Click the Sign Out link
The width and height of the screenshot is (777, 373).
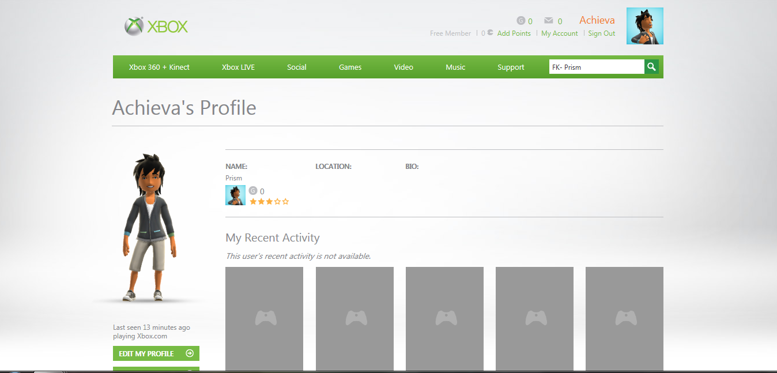tap(602, 33)
